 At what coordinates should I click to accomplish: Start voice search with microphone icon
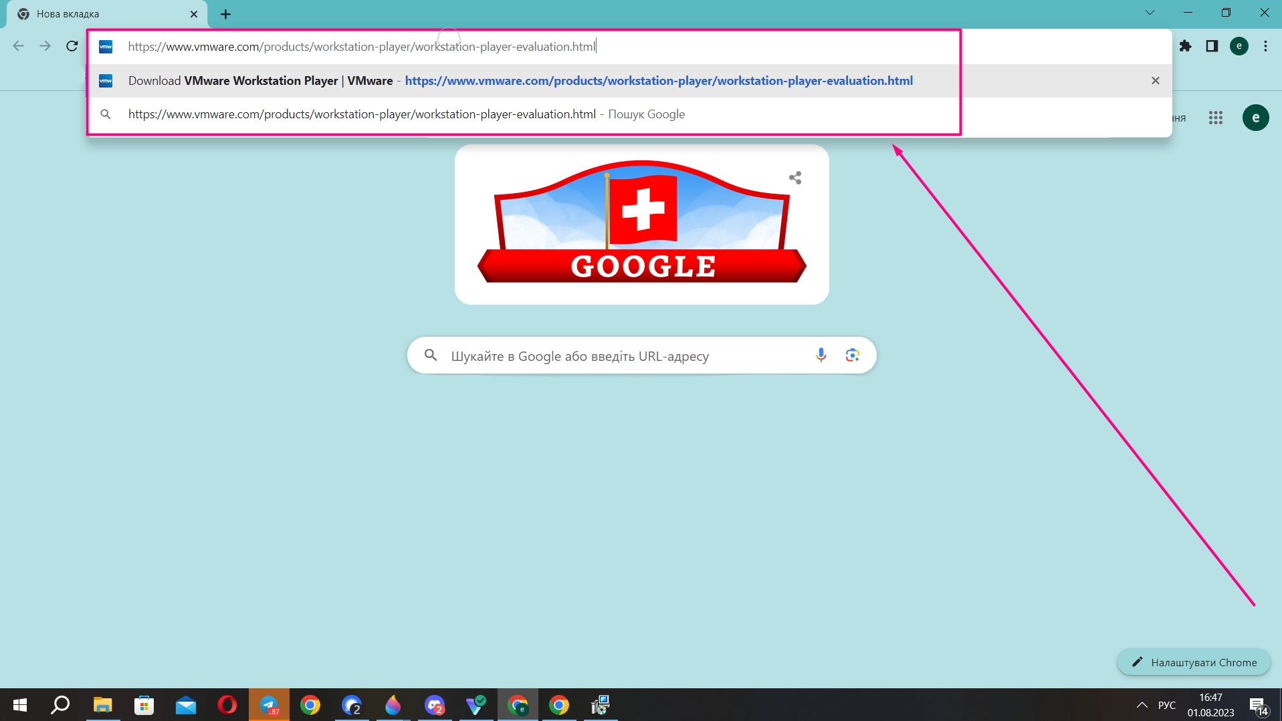[x=821, y=355]
